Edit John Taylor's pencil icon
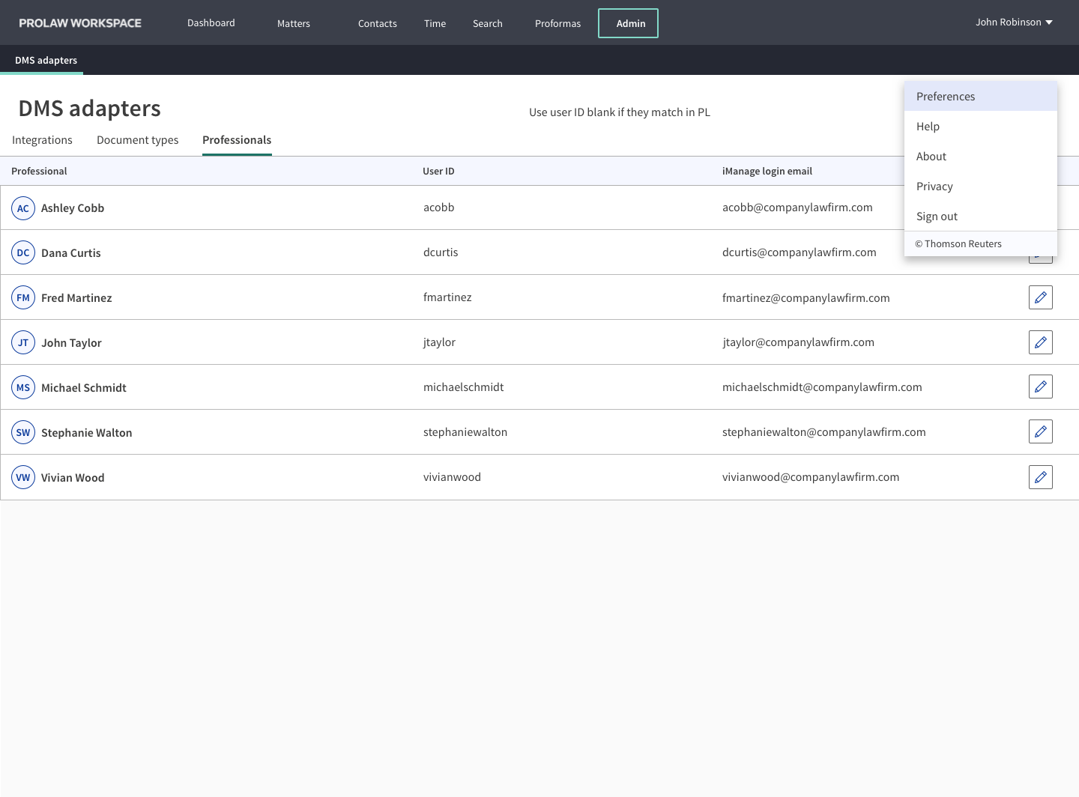 pyautogui.click(x=1041, y=342)
